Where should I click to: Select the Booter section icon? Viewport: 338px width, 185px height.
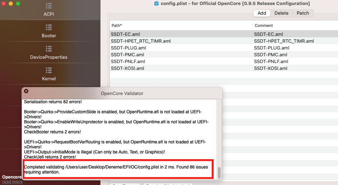pos(49,27)
